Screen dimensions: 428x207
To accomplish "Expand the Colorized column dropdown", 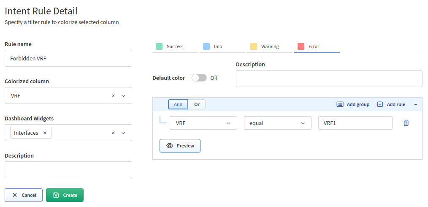I will (123, 96).
